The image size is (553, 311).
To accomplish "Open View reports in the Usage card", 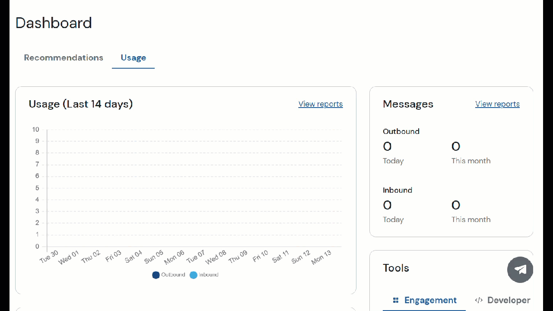I will click(x=321, y=104).
